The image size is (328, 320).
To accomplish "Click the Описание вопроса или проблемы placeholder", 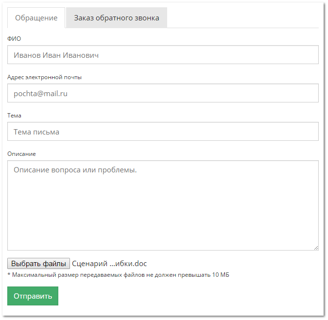I will [x=75, y=170].
